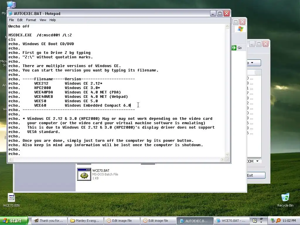
Task: Open the partially hidden dropdown button in back window
Action: pos(254,63)
